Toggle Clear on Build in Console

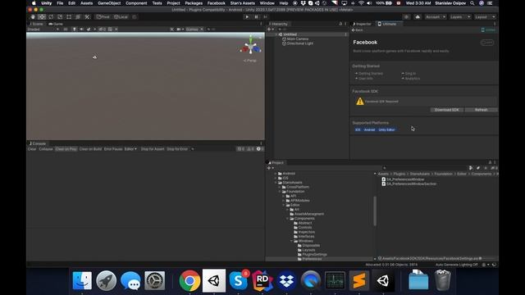pos(90,149)
